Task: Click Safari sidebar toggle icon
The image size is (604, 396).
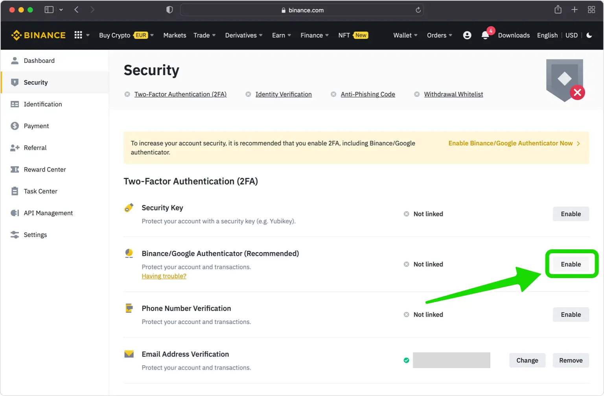Action: (x=49, y=10)
